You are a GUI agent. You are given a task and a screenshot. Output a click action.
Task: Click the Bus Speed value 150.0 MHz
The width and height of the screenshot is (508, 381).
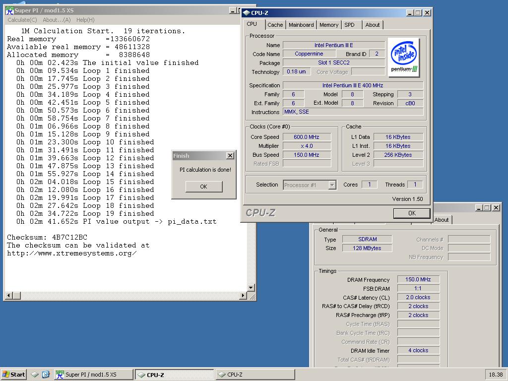[307, 155]
